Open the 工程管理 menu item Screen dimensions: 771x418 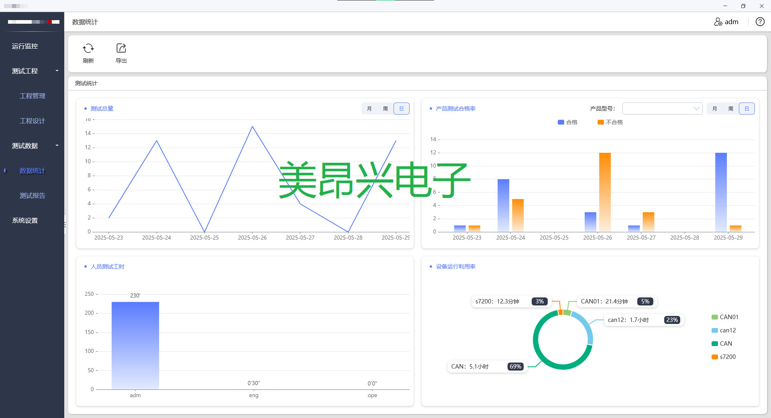pyautogui.click(x=33, y=96)
